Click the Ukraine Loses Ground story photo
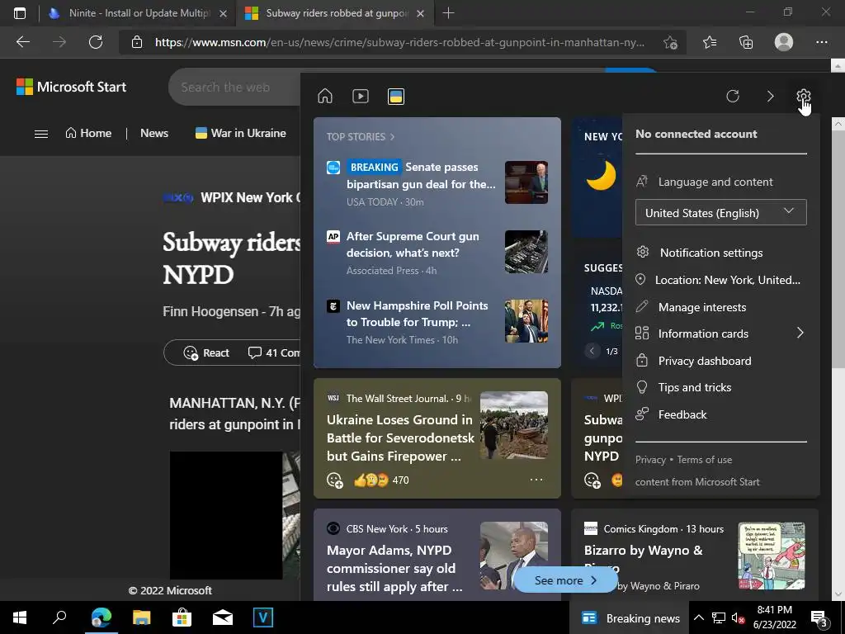This screenshot has height=634, width=845. pyautogui.click(x=513, y=425)
